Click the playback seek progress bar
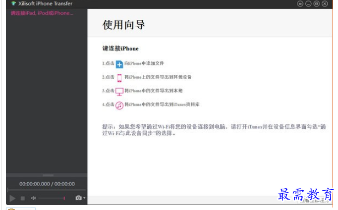The height and width of the screenshot is (210, 338). [47, 190]
